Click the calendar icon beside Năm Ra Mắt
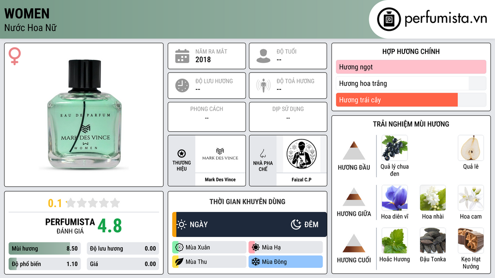 (x=182, y=56)
